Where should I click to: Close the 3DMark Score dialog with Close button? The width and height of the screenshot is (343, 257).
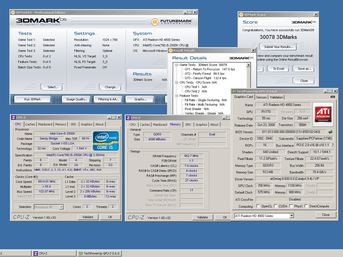click(304, 81)
